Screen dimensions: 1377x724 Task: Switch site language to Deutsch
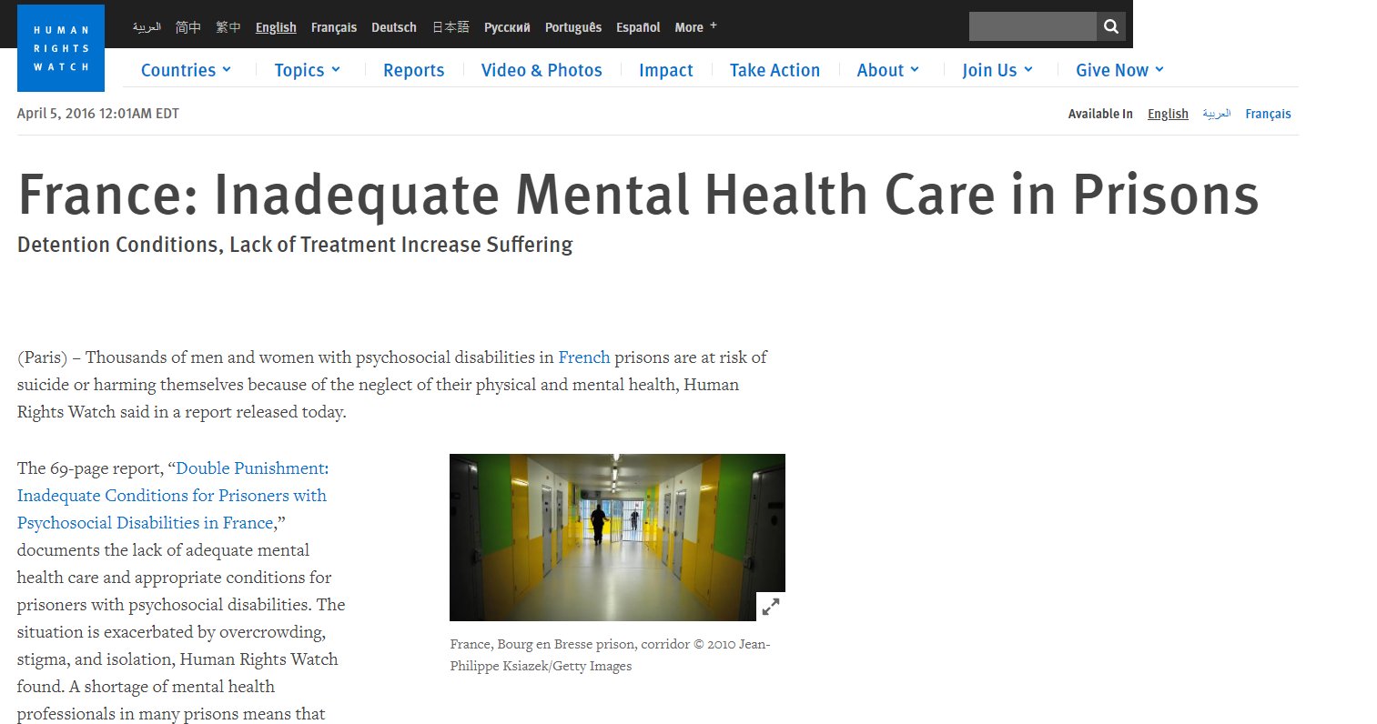tap(394, 27)
